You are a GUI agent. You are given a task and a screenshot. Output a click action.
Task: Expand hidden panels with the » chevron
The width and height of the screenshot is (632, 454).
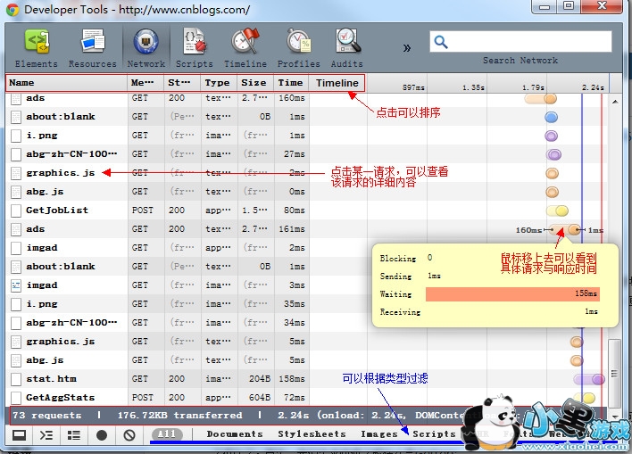tap(407, 47)
